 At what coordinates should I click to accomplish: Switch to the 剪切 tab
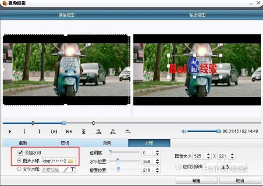tap(65, 143)
